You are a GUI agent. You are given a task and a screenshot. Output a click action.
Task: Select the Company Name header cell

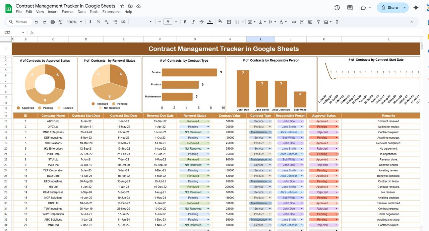(x=53, y=116)
